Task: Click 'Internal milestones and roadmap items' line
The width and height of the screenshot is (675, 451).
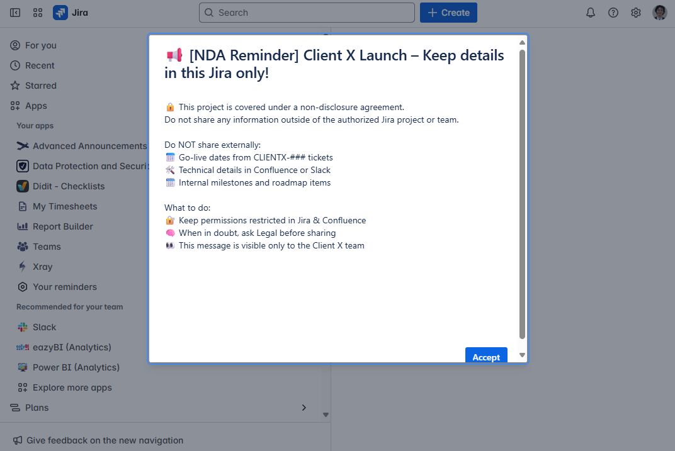Action: (x=254, y=182)
